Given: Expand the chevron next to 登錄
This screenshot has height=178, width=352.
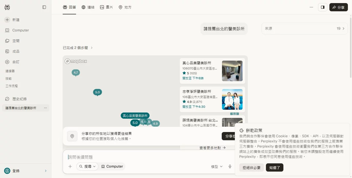Looking at the screenshot, I should pyautogui.click(x=46, y=171).
